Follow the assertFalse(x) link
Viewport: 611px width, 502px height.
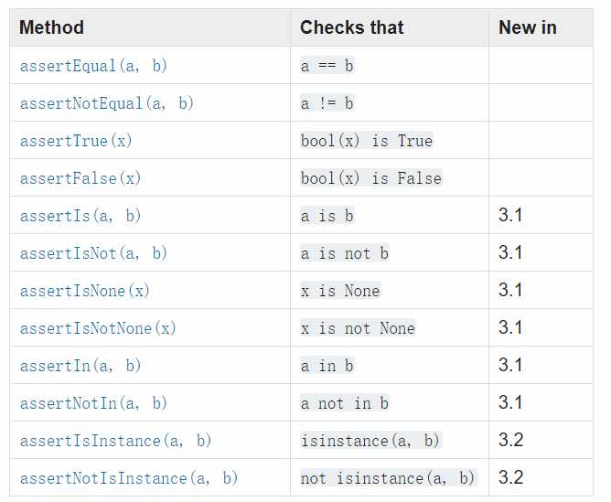(80, 178)
